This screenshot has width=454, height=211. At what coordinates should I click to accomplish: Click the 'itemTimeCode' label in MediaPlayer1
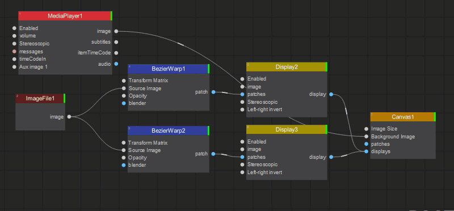[94, 53]
